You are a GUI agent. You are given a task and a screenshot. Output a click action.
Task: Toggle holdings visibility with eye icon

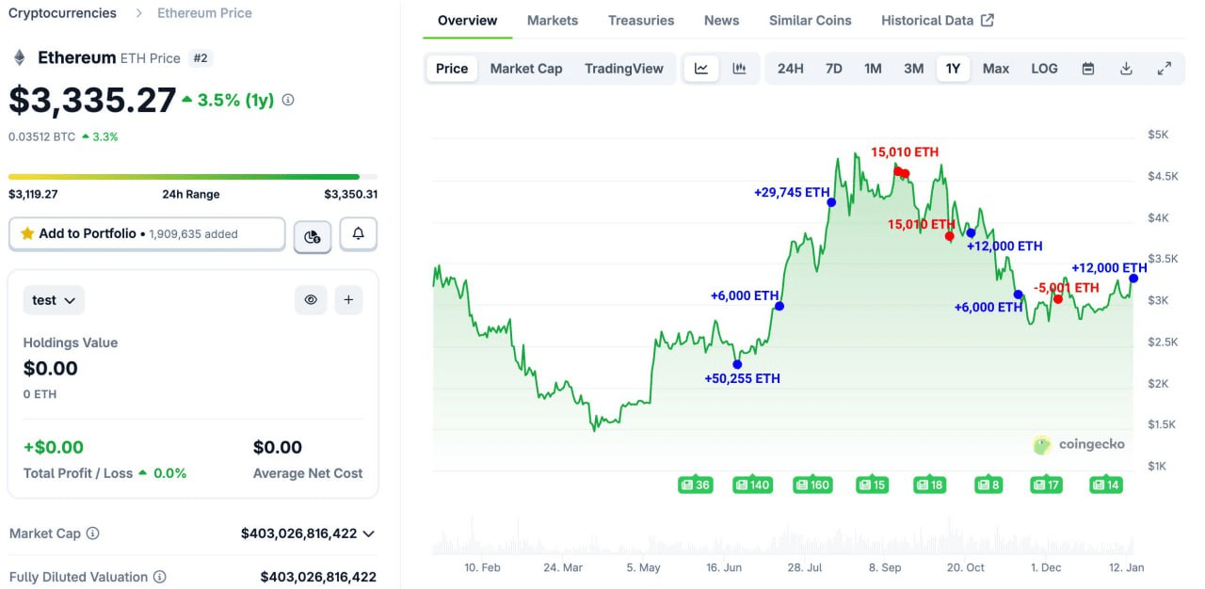[x=311, y=299]
